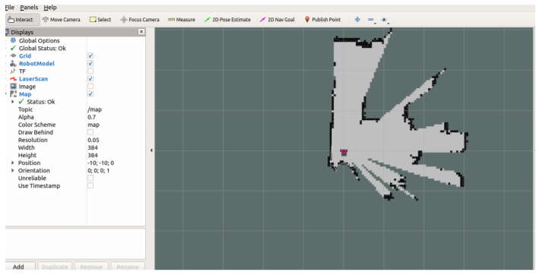Image resolution: width=539 pixels, height=275 pixels.
Task: Open the eye view options icon
Action: pyautogui.click(x=385, y=20)
